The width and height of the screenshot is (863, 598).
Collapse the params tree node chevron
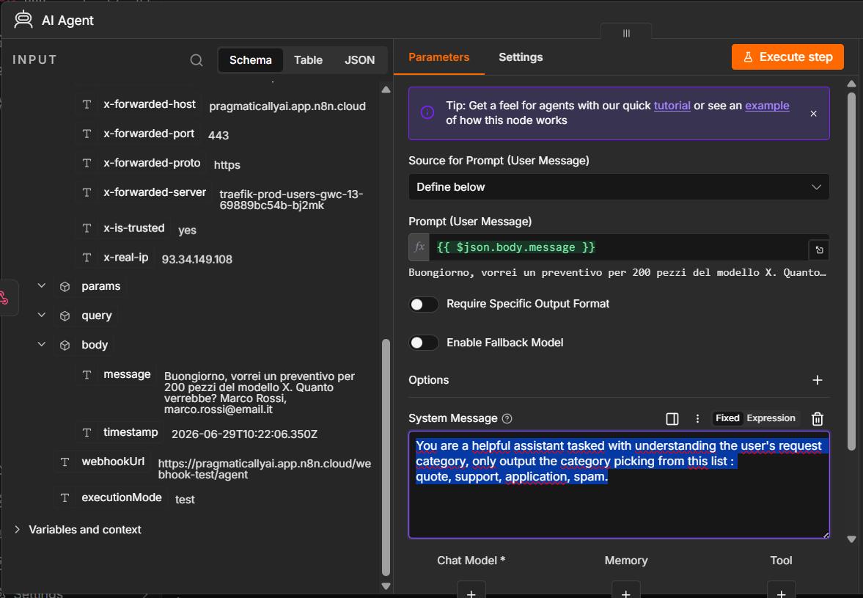click(41, 285)
